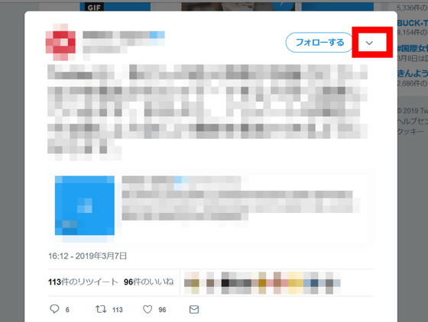Open the blue thumbnail of quoted tweet
Viewport: 428px width, 322px height.
[x=85, y=205]
